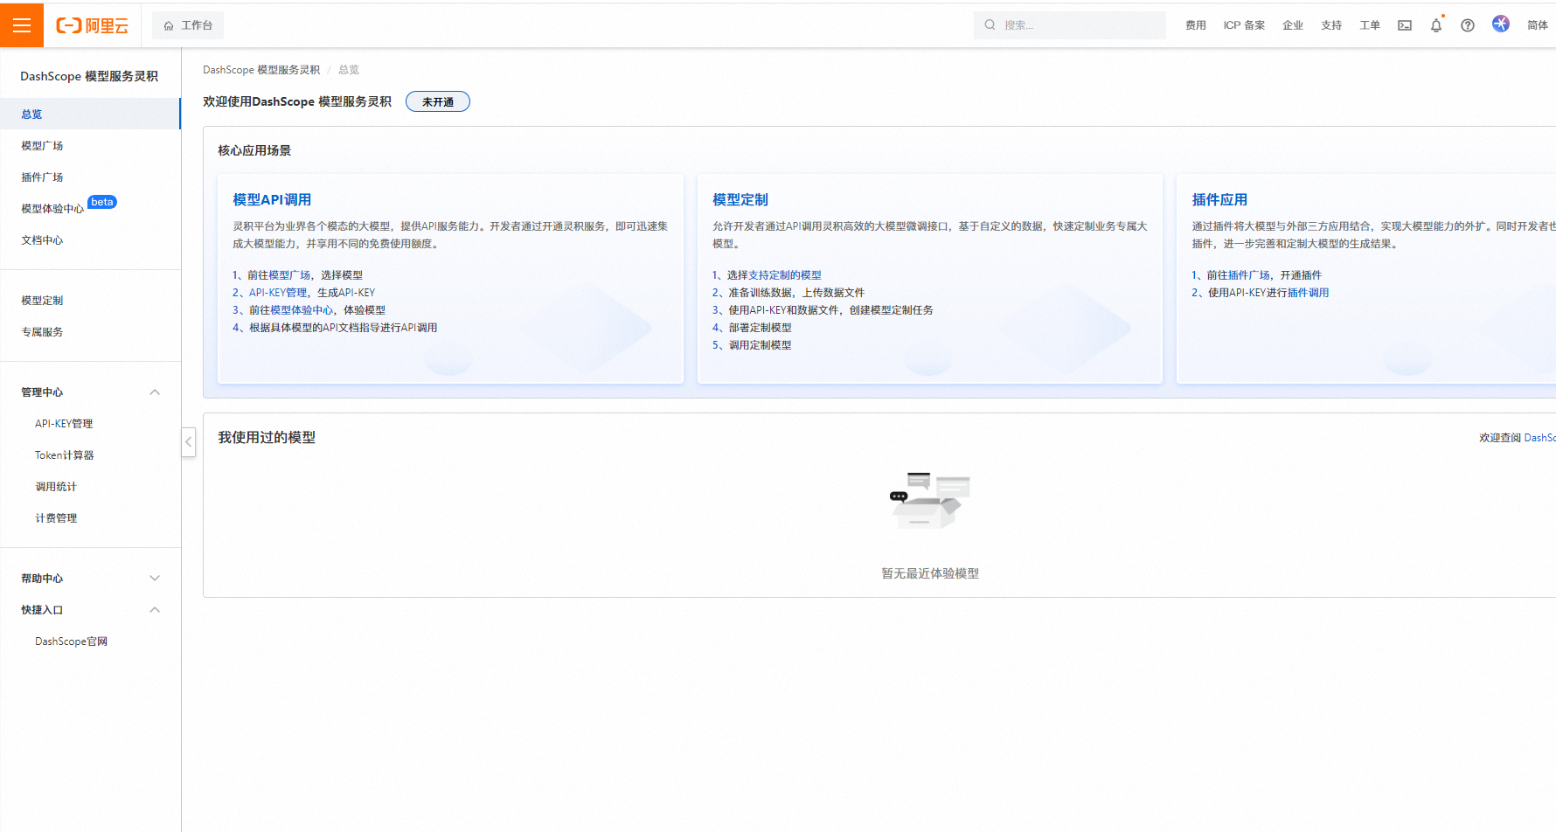Open the user avatar menu
Viewport: 1556px width, 832px height.
[x=1501, y=24]
